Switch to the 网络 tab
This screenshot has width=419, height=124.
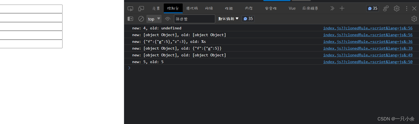tap(209, 8)
